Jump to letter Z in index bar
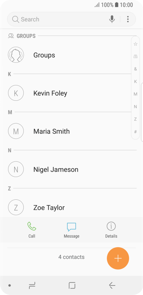Viewport: 143px width, 295px height. point(136,119)
